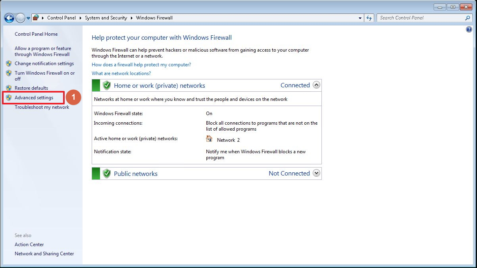Image resolution: width=477 pixels, height=268 pixels.
Task: Click the Forward navigation arrow button
Action: click(20, 18)
